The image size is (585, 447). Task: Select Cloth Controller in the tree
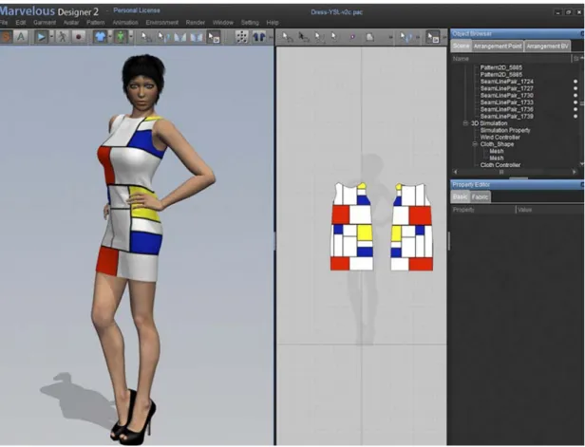pyautogui.click(x=500, y=165)
